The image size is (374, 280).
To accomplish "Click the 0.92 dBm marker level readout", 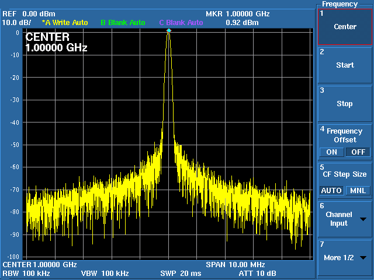I will pyautogui.click(x=242, y=23).
